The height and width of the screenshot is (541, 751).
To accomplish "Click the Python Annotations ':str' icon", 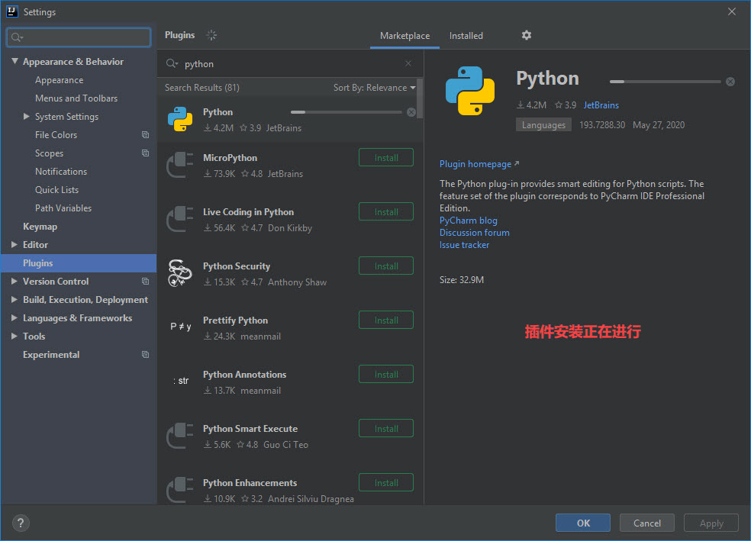I will pos(180,381).
